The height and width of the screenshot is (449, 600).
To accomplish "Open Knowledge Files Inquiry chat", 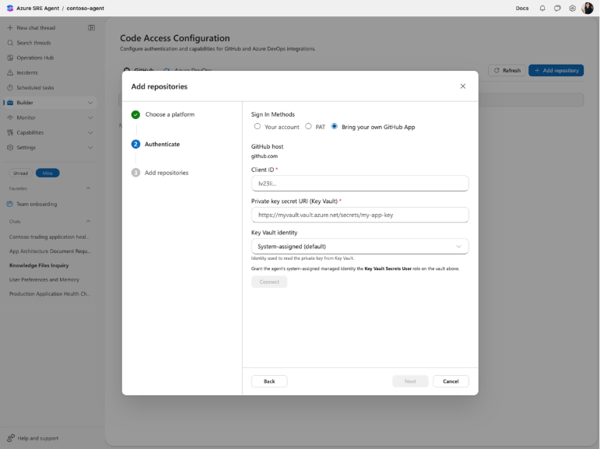I will click(39, 265).
